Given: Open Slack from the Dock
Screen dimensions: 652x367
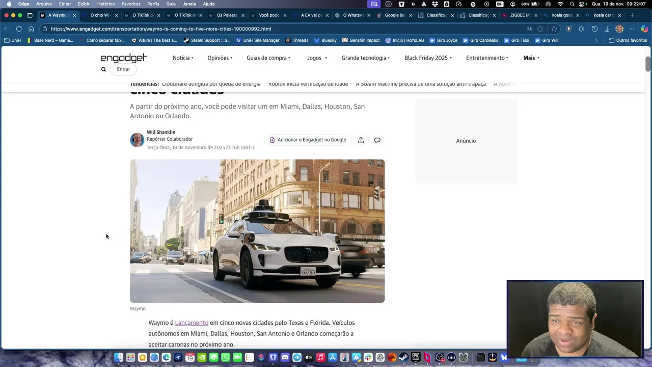Looking at the screenshot, I should 368,357.
